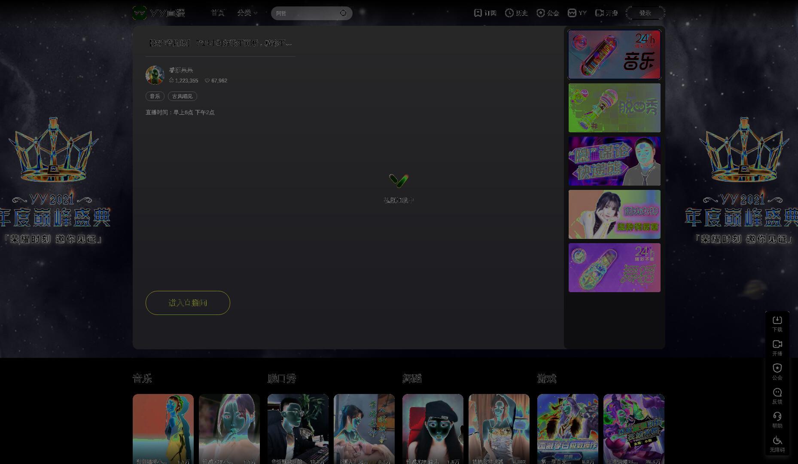Open the 舞蹈 section heading
Screen dimensions: 798x464
point(412,379)
